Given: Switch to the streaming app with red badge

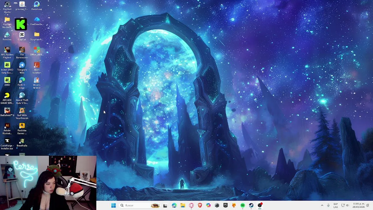Looking at the screenshot, I should point(260,205).
